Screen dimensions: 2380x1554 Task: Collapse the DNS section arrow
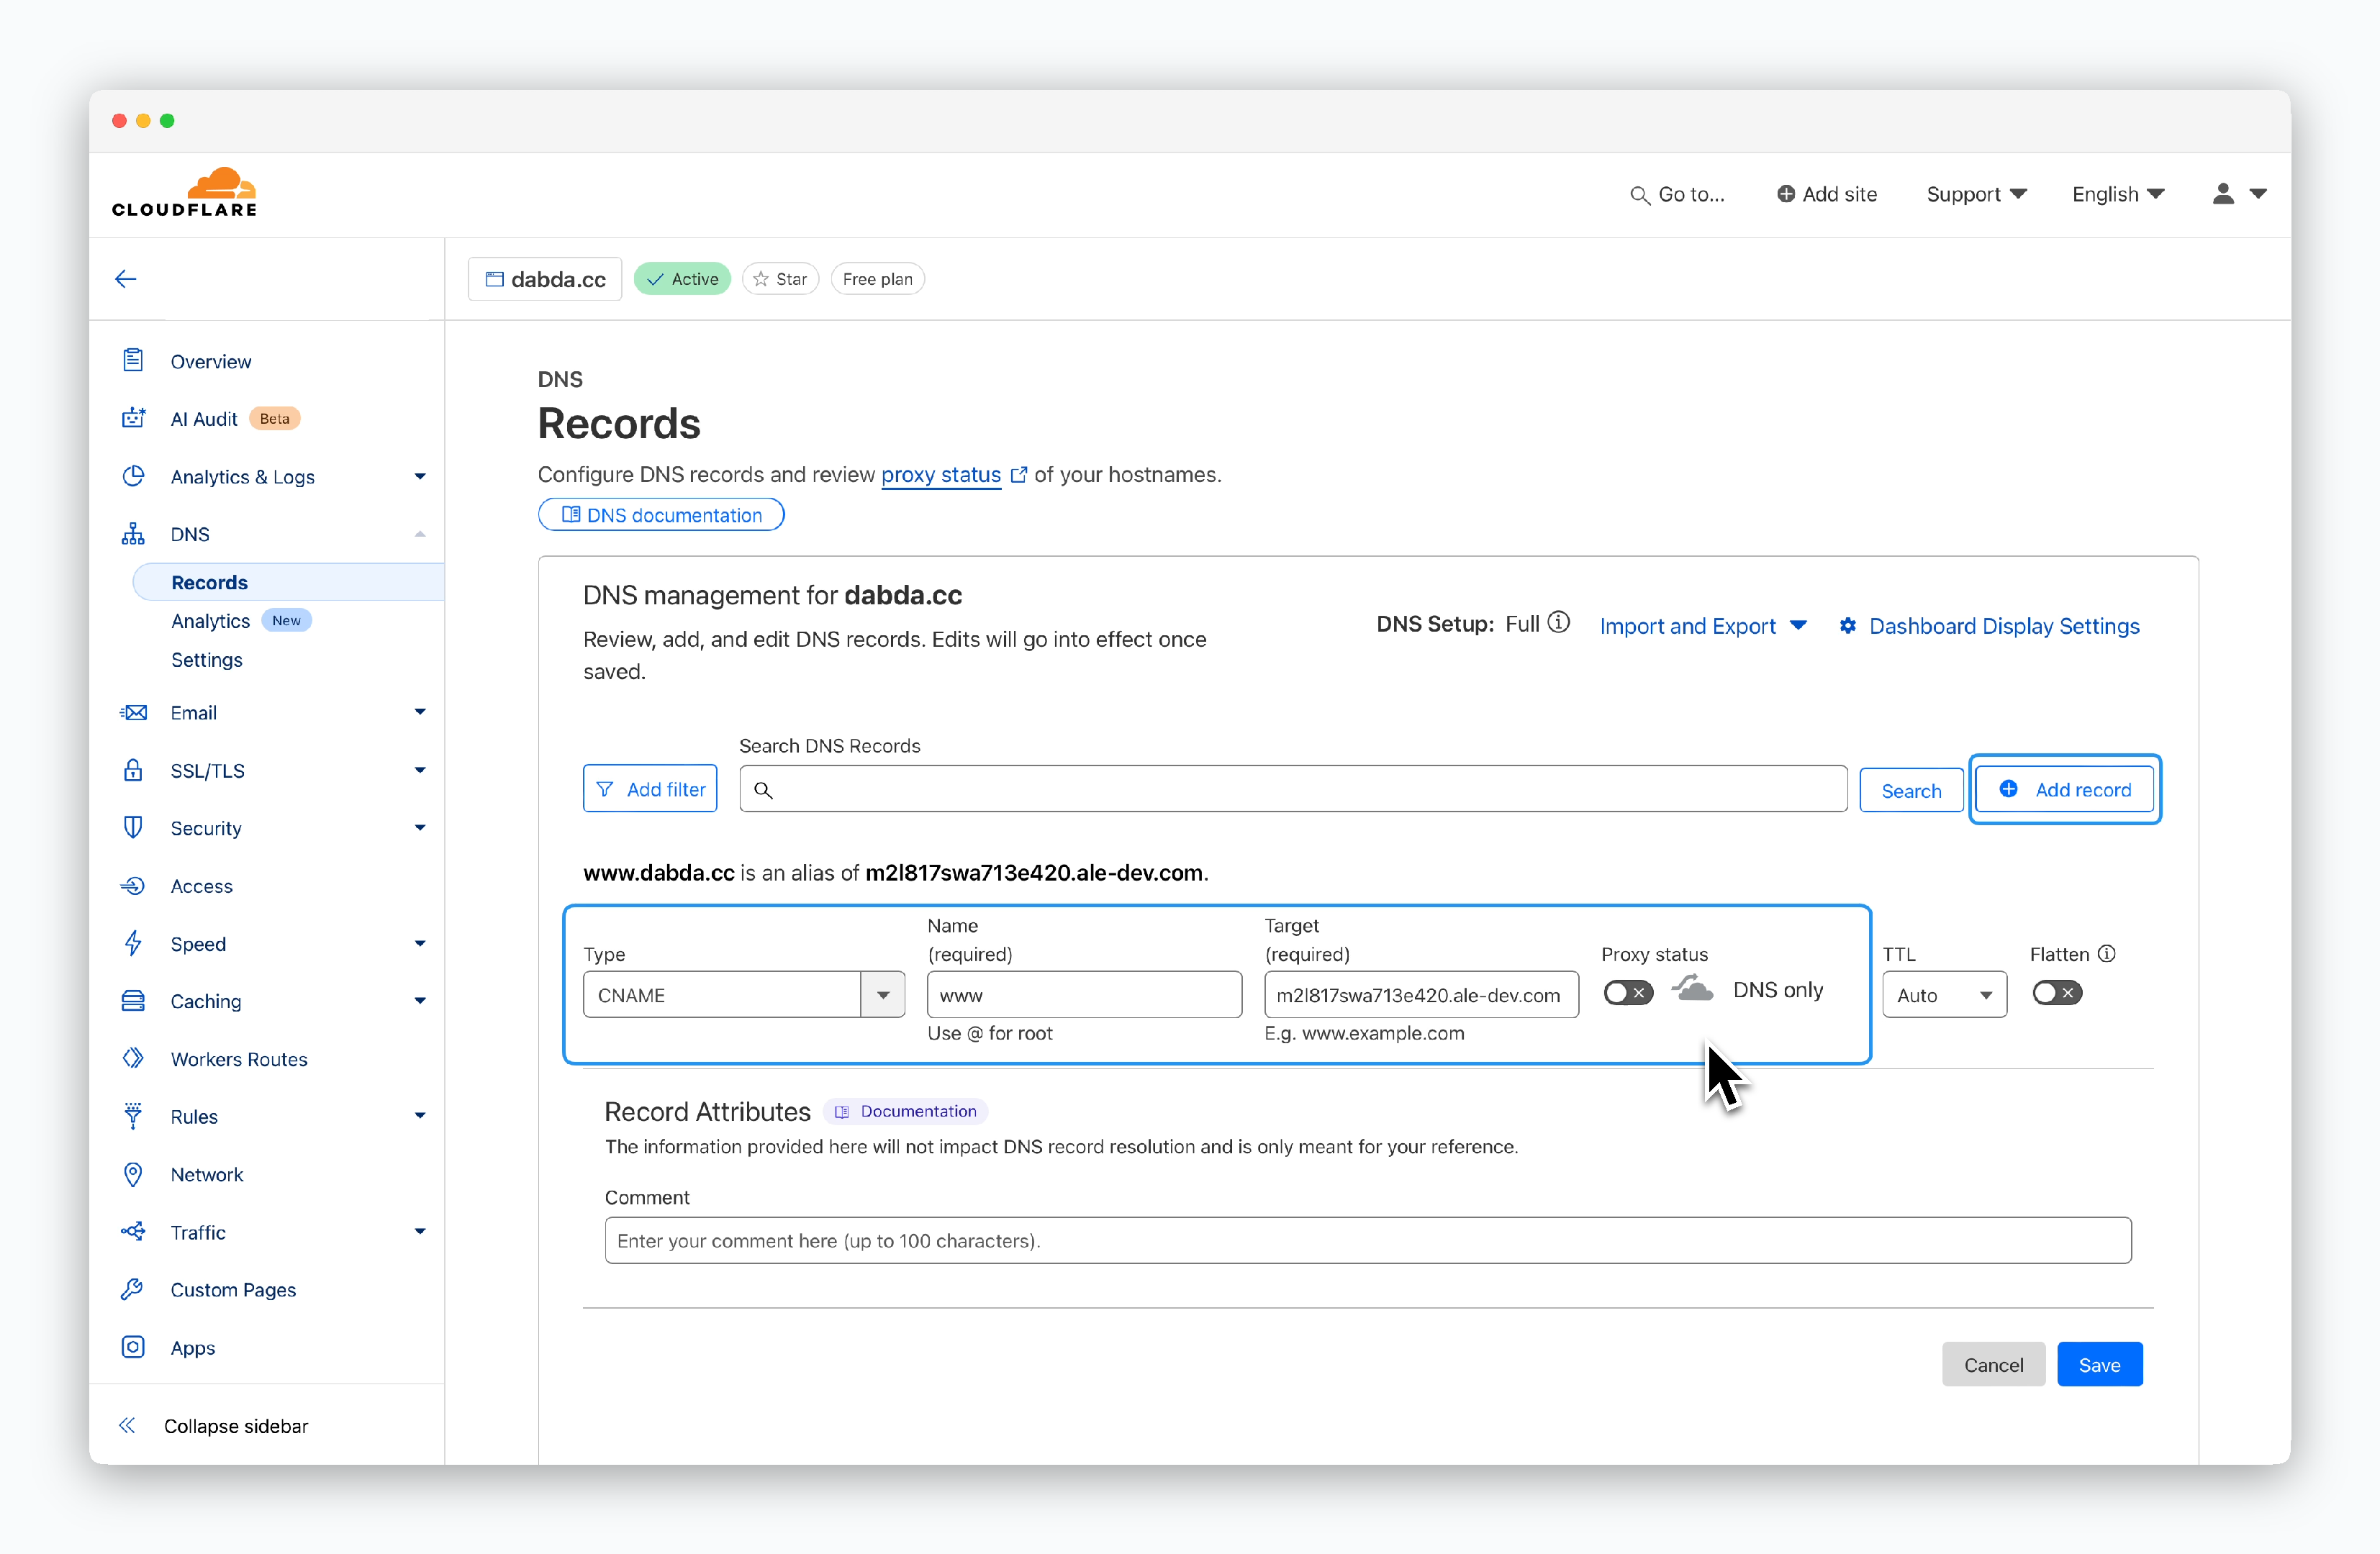tap(420, 534)
